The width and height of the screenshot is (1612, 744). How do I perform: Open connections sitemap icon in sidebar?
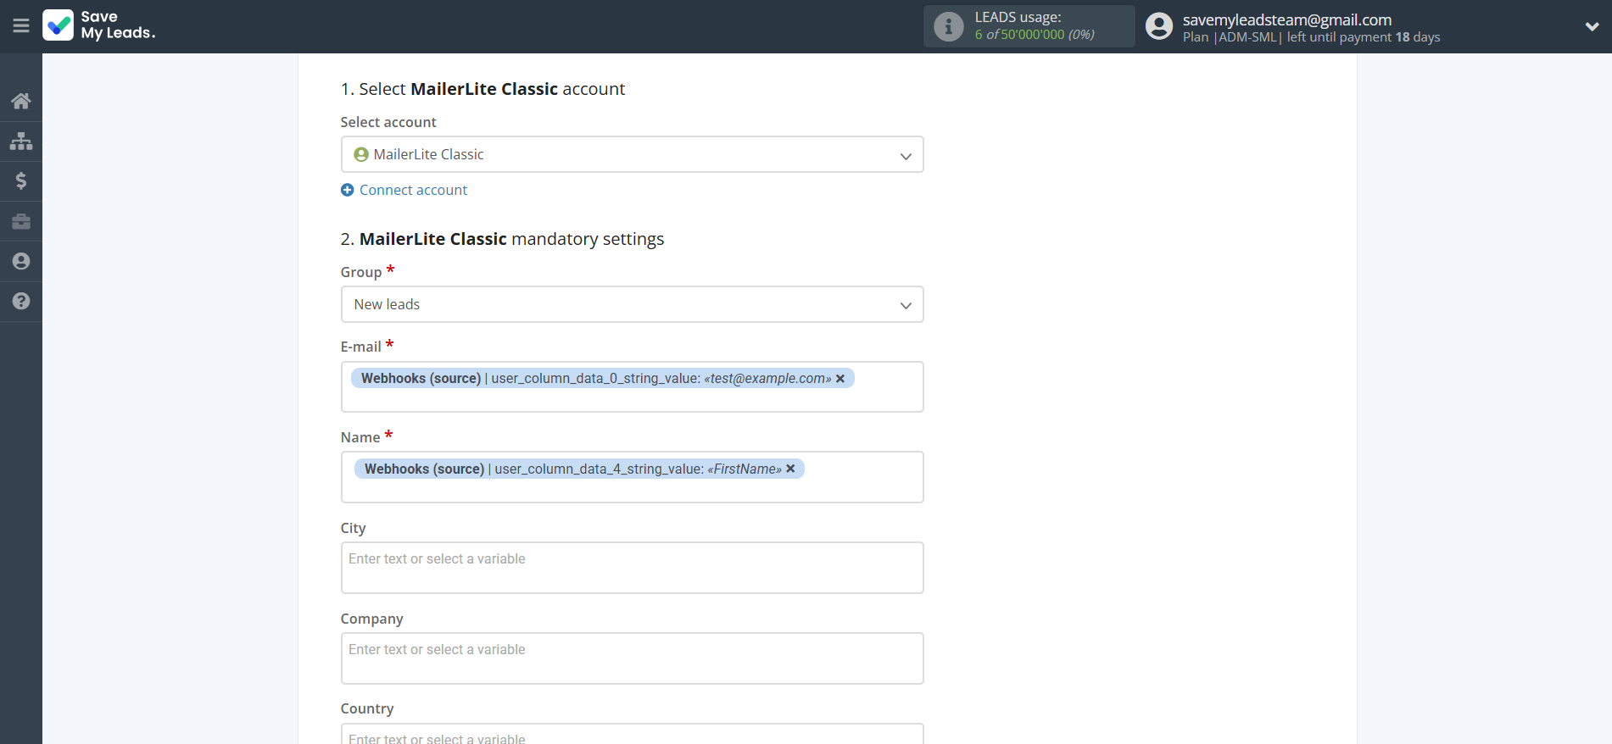pos(21,141)
